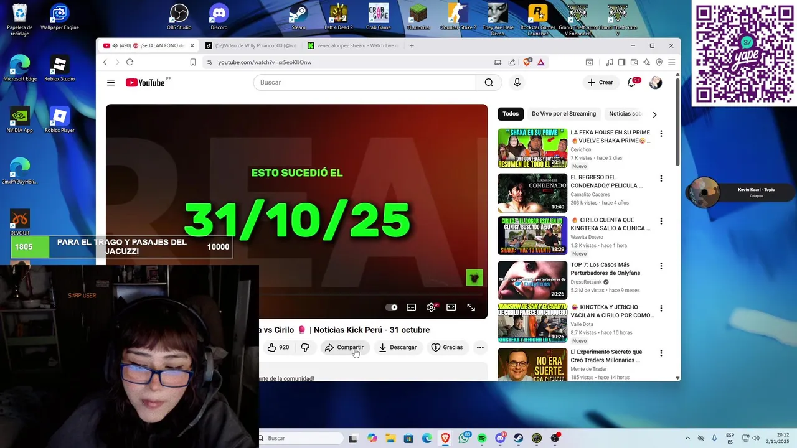Screen dimensions: 797x448
Task: Toggle the Brave sidebar panel
Action: [621, 62]
